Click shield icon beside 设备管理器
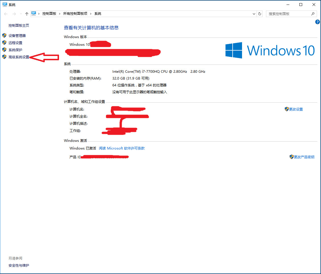Viewport: 321px width, 274px height. coord(4,36)
